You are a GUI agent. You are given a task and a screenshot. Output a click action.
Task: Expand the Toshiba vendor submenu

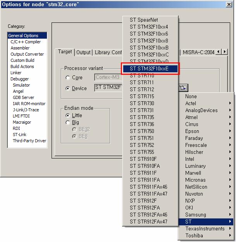[x=206, y=235]
